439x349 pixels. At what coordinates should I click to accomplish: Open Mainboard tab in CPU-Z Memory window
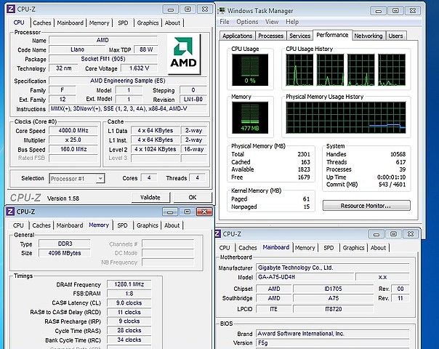point(70,225)
